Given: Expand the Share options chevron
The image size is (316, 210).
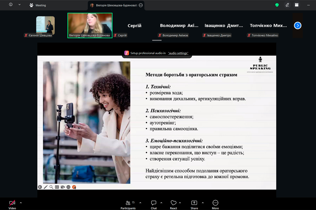Looking at the screenshot, I should (x=203, y=203).
